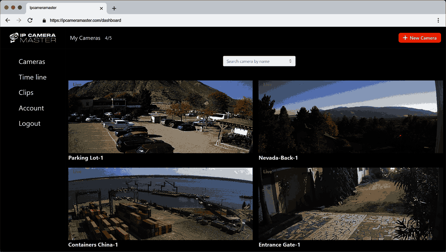The width and height of the screenshot is (446, 252).
Task: Click the padlock icon in the address bar
Action: pyautogui.click(x=44, y=20)
